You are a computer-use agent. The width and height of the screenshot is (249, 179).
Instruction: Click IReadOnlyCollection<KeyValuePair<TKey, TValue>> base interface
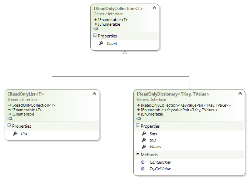pos(186,105)
